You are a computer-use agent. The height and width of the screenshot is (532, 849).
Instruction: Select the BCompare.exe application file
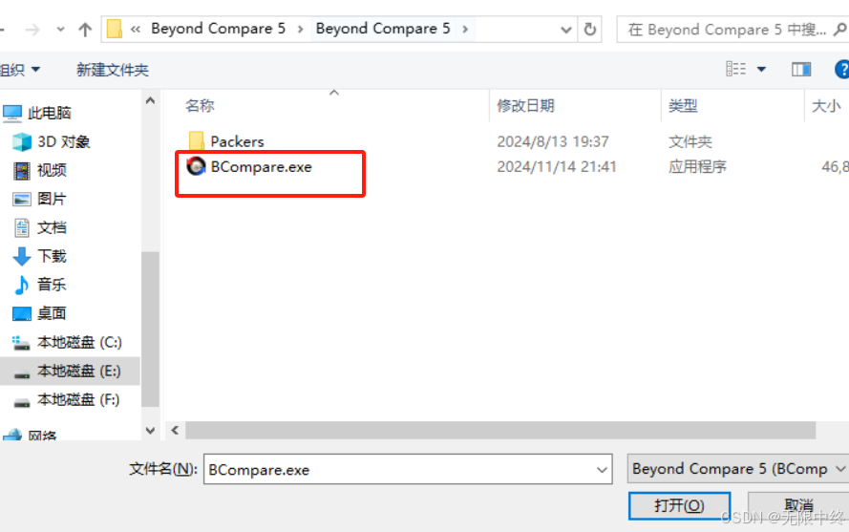(x=261, y=167)
